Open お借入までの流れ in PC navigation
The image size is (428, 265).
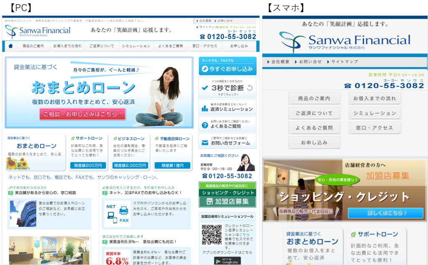(x=67, y=46)
